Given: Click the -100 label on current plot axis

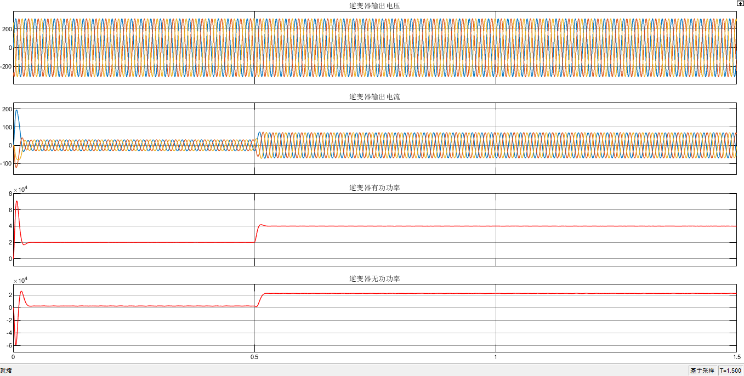Looking at the screenshot, I should 5,163.
